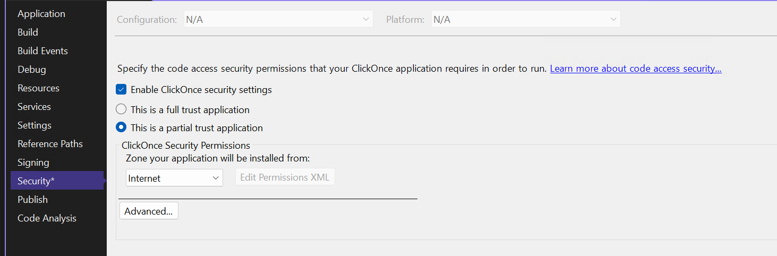Viewport: 777px width, 256px height.
Task: Select the Resources tab
Action: 38,88
